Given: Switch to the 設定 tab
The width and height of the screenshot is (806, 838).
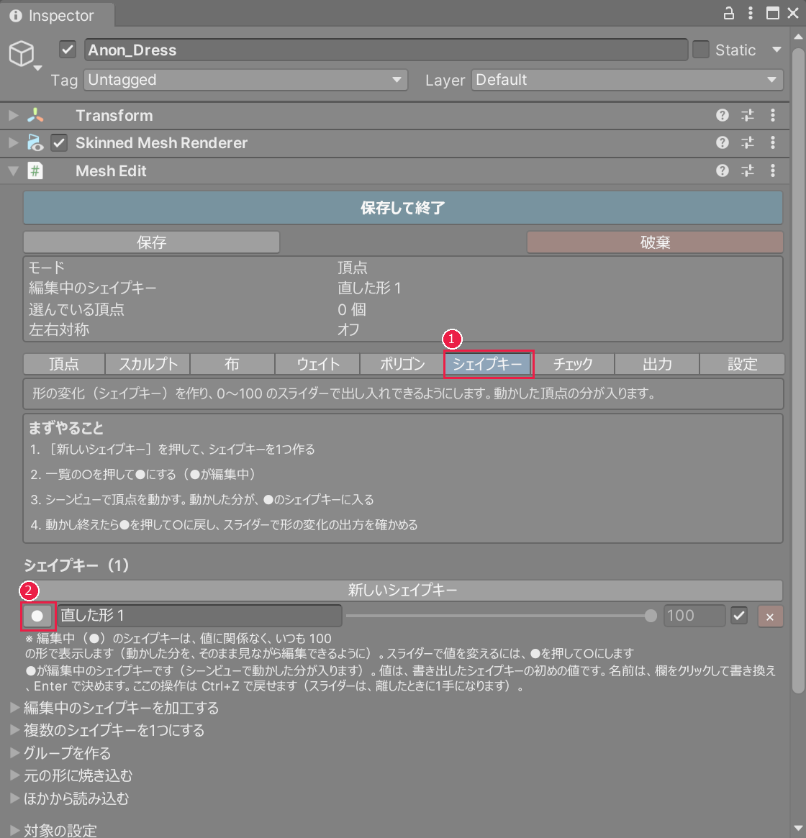Looking at the screenshot, I should click(x=743, y=364).
